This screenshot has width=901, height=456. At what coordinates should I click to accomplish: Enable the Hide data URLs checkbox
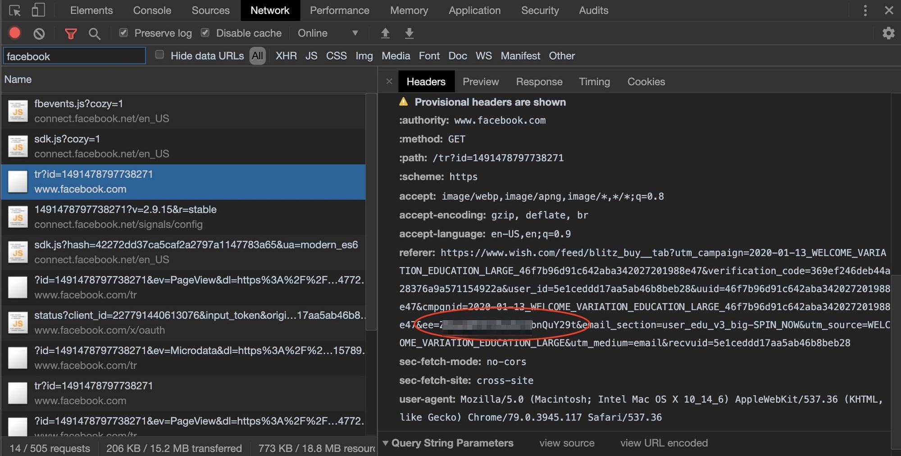click(159, 55)
